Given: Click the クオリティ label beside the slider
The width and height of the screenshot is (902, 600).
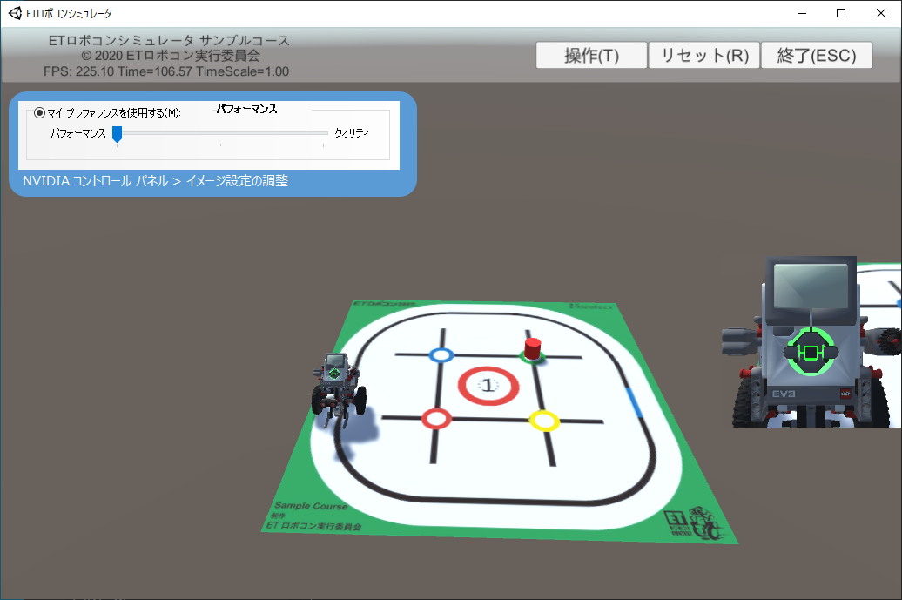Looking at the screenshot, I should coord(352,133).
